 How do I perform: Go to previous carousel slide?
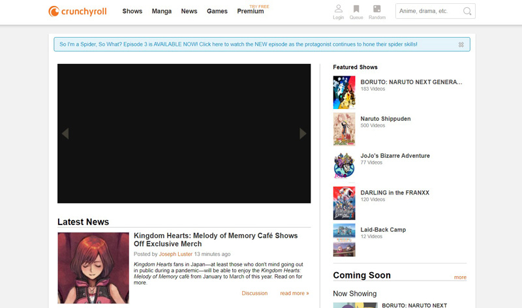point(65,133)
